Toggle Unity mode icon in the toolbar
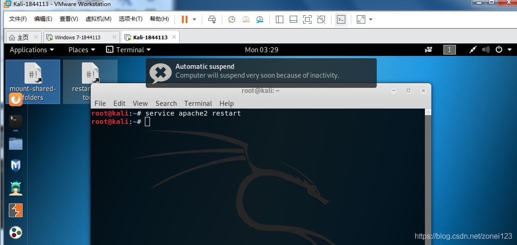Screen dimensions: 517x245 click(321, 19)
